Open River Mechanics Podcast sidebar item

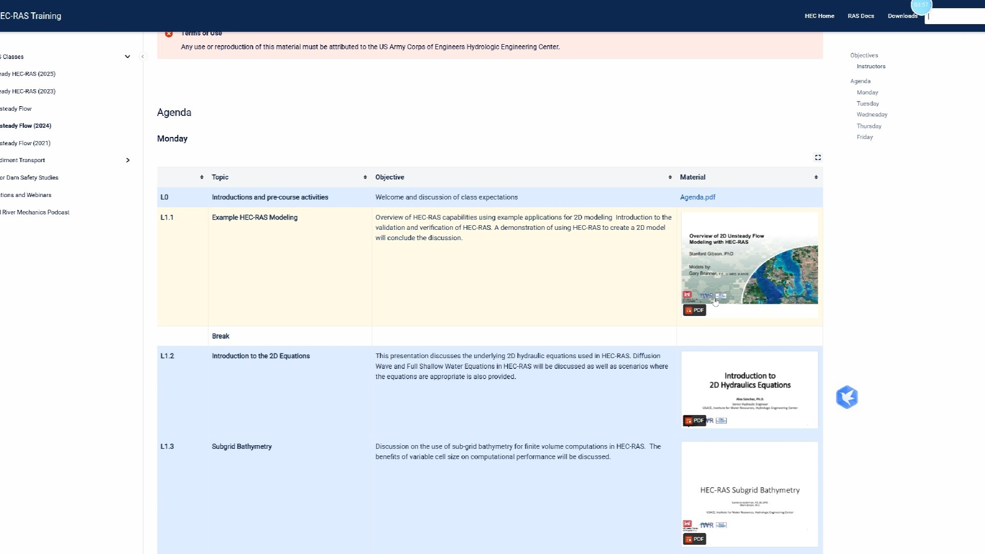coord(35,212)
